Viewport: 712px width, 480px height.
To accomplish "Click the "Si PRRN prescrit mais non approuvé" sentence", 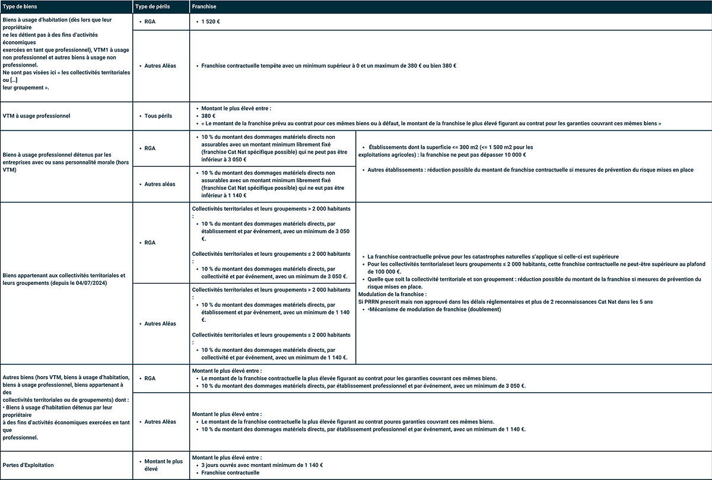I will coord(505,301).
